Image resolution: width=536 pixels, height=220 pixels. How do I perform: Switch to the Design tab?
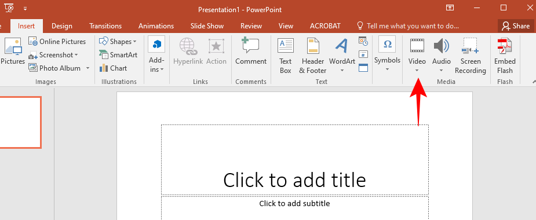pos(62,26)
